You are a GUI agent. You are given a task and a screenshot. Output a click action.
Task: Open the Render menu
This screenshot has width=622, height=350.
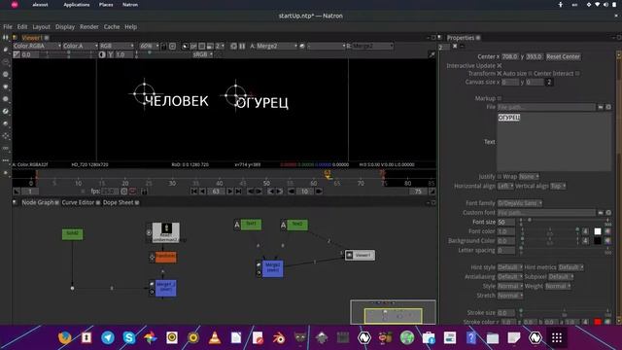[89, 27]
